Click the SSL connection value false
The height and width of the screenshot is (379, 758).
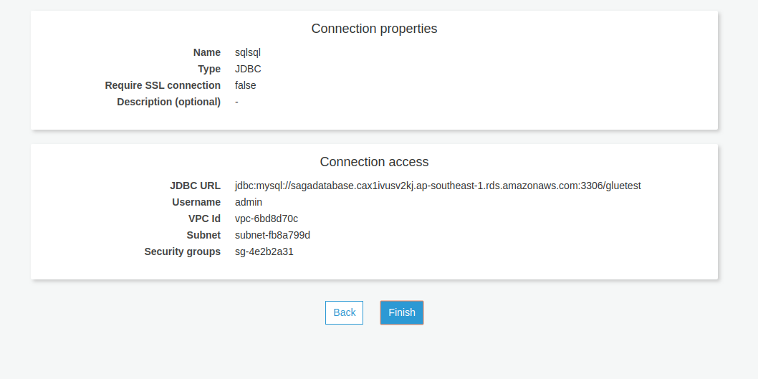pyautogui.click(x=245, y=85)
